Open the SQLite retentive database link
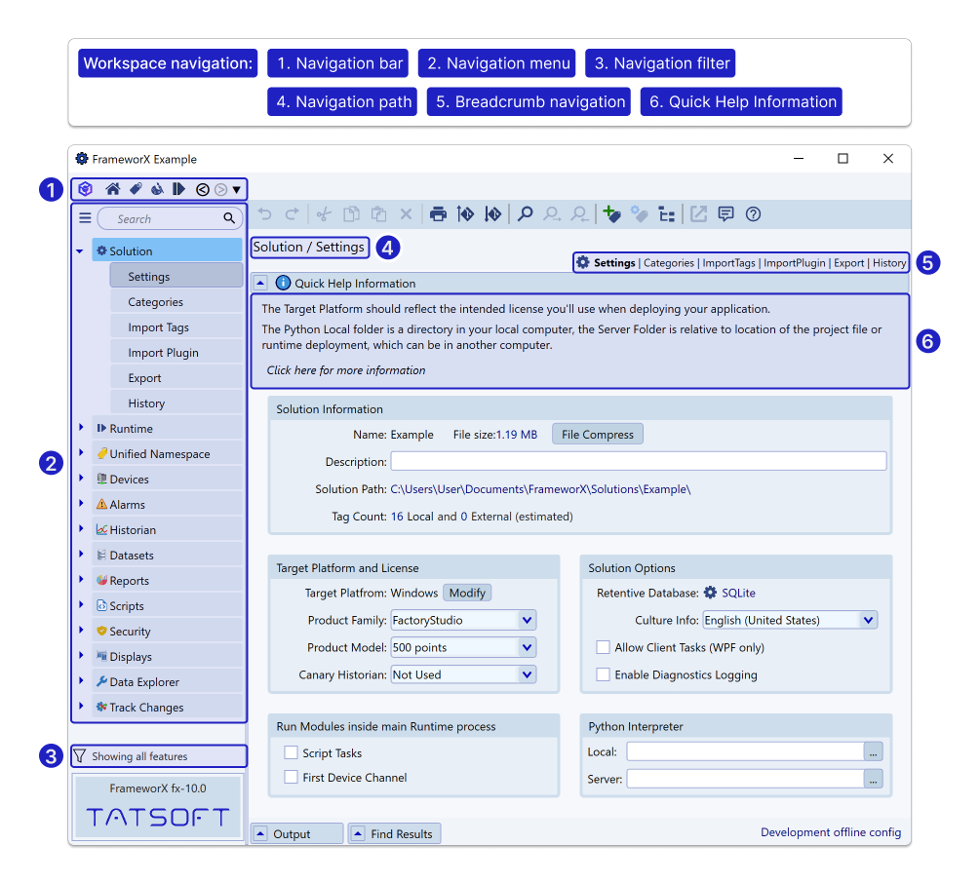The image size is (980, 884). (738, 593)
